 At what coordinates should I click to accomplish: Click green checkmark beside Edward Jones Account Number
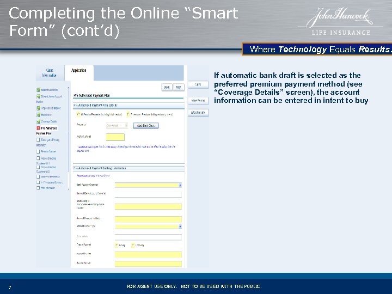pyautogui.click(x=38, y=96)
